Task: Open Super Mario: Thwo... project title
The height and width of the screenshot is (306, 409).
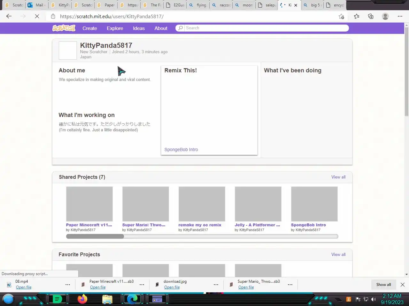Action: tap(144, 225)
